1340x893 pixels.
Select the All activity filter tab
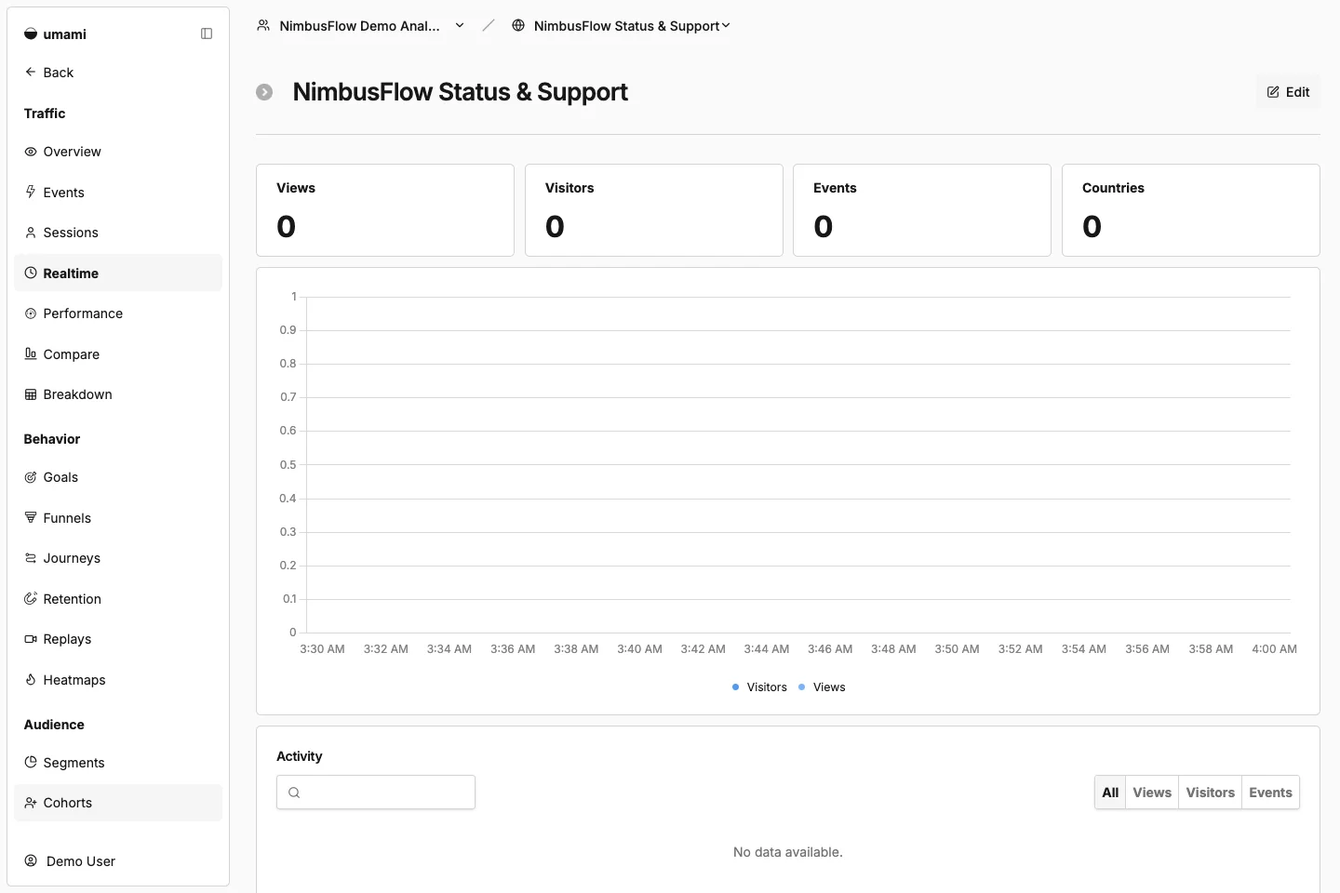coord(1110,793)
